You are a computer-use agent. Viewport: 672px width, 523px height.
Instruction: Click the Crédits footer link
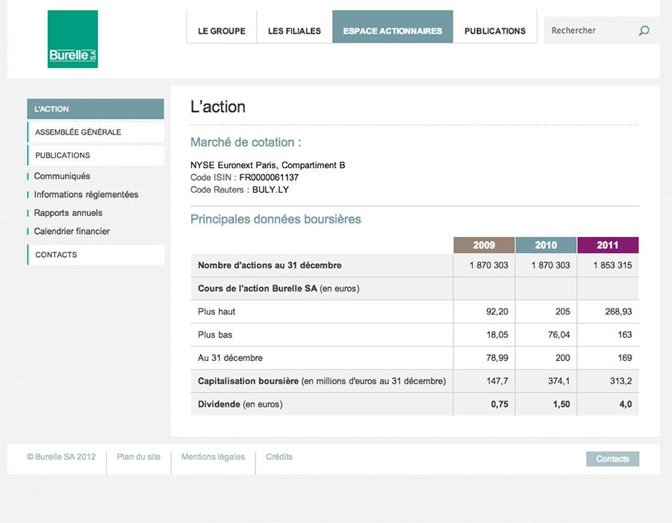tap(279, 457)
